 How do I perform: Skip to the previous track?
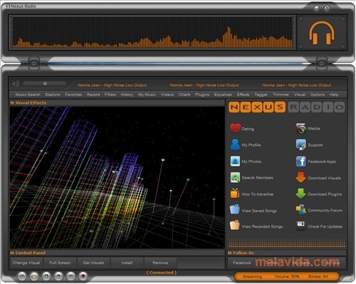click(x=22, y=276)
